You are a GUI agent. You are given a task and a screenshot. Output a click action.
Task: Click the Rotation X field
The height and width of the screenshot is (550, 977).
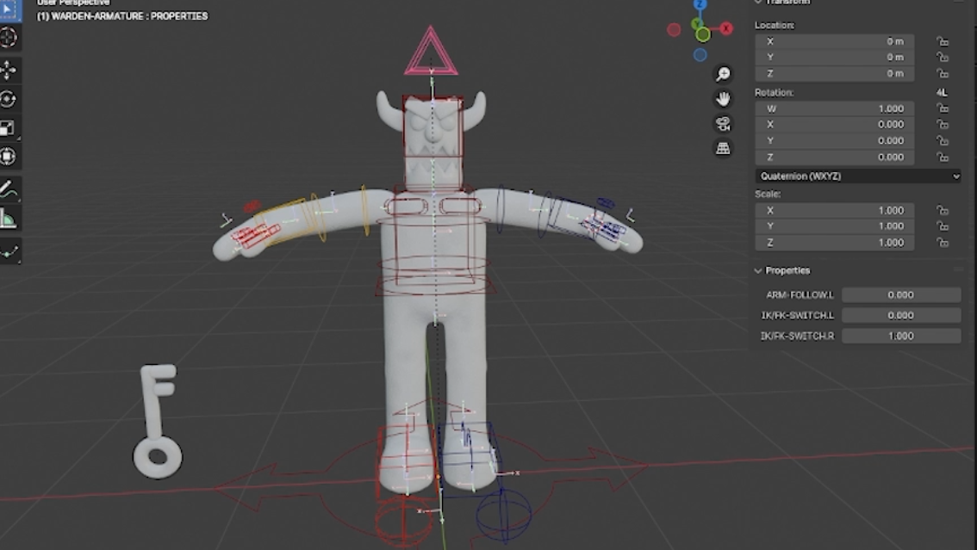pos(834,125)
